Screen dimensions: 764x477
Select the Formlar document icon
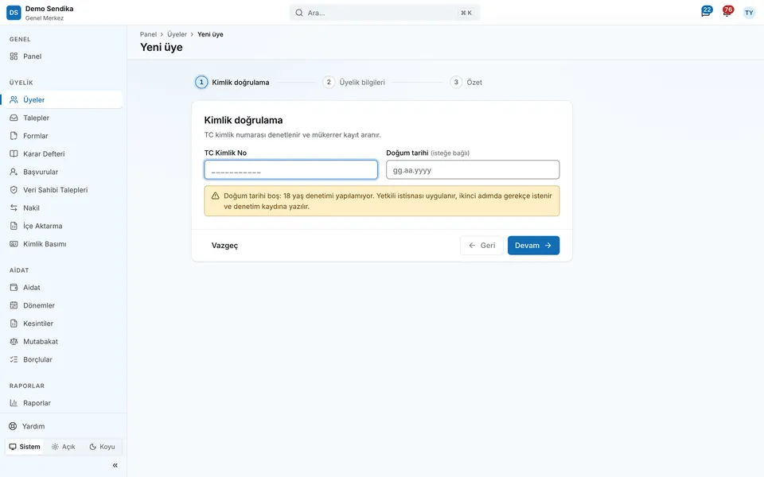tap(14, 136)
